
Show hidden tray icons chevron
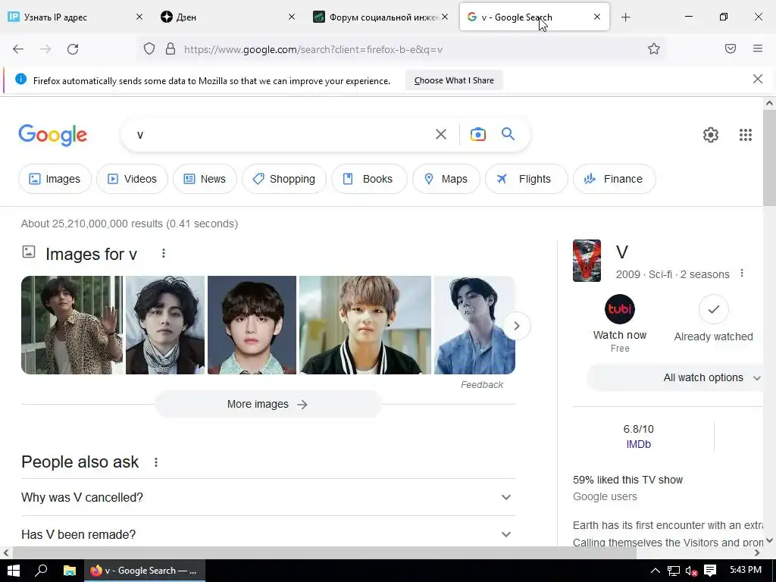[655, 571]
